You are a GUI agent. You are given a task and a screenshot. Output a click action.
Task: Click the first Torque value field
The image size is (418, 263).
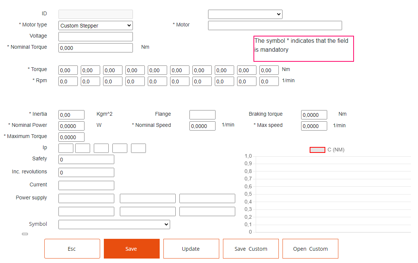(x=68, y=70)
